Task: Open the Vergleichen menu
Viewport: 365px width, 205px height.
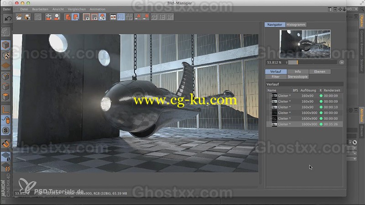Action: pos(77,9)
